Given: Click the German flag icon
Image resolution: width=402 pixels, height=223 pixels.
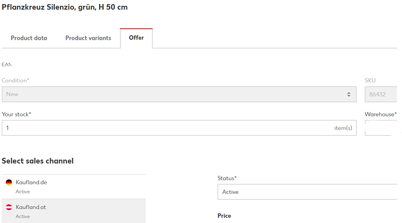Looking at the screenshot, I should 9,182.
